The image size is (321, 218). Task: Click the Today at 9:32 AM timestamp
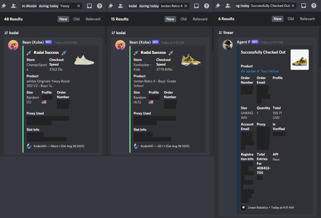tap(173, 42)
